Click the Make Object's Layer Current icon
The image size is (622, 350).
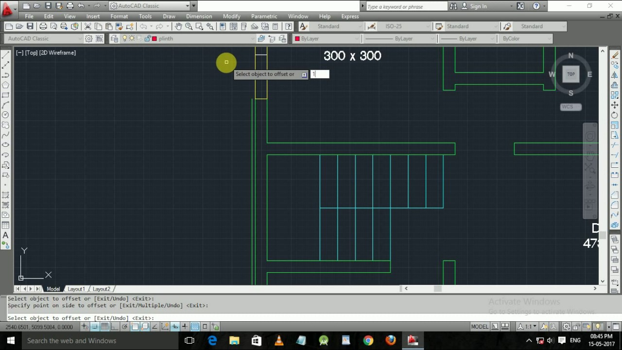261,38
